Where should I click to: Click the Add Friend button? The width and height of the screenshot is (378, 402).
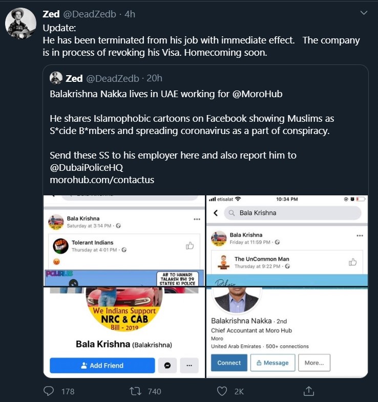102,365
